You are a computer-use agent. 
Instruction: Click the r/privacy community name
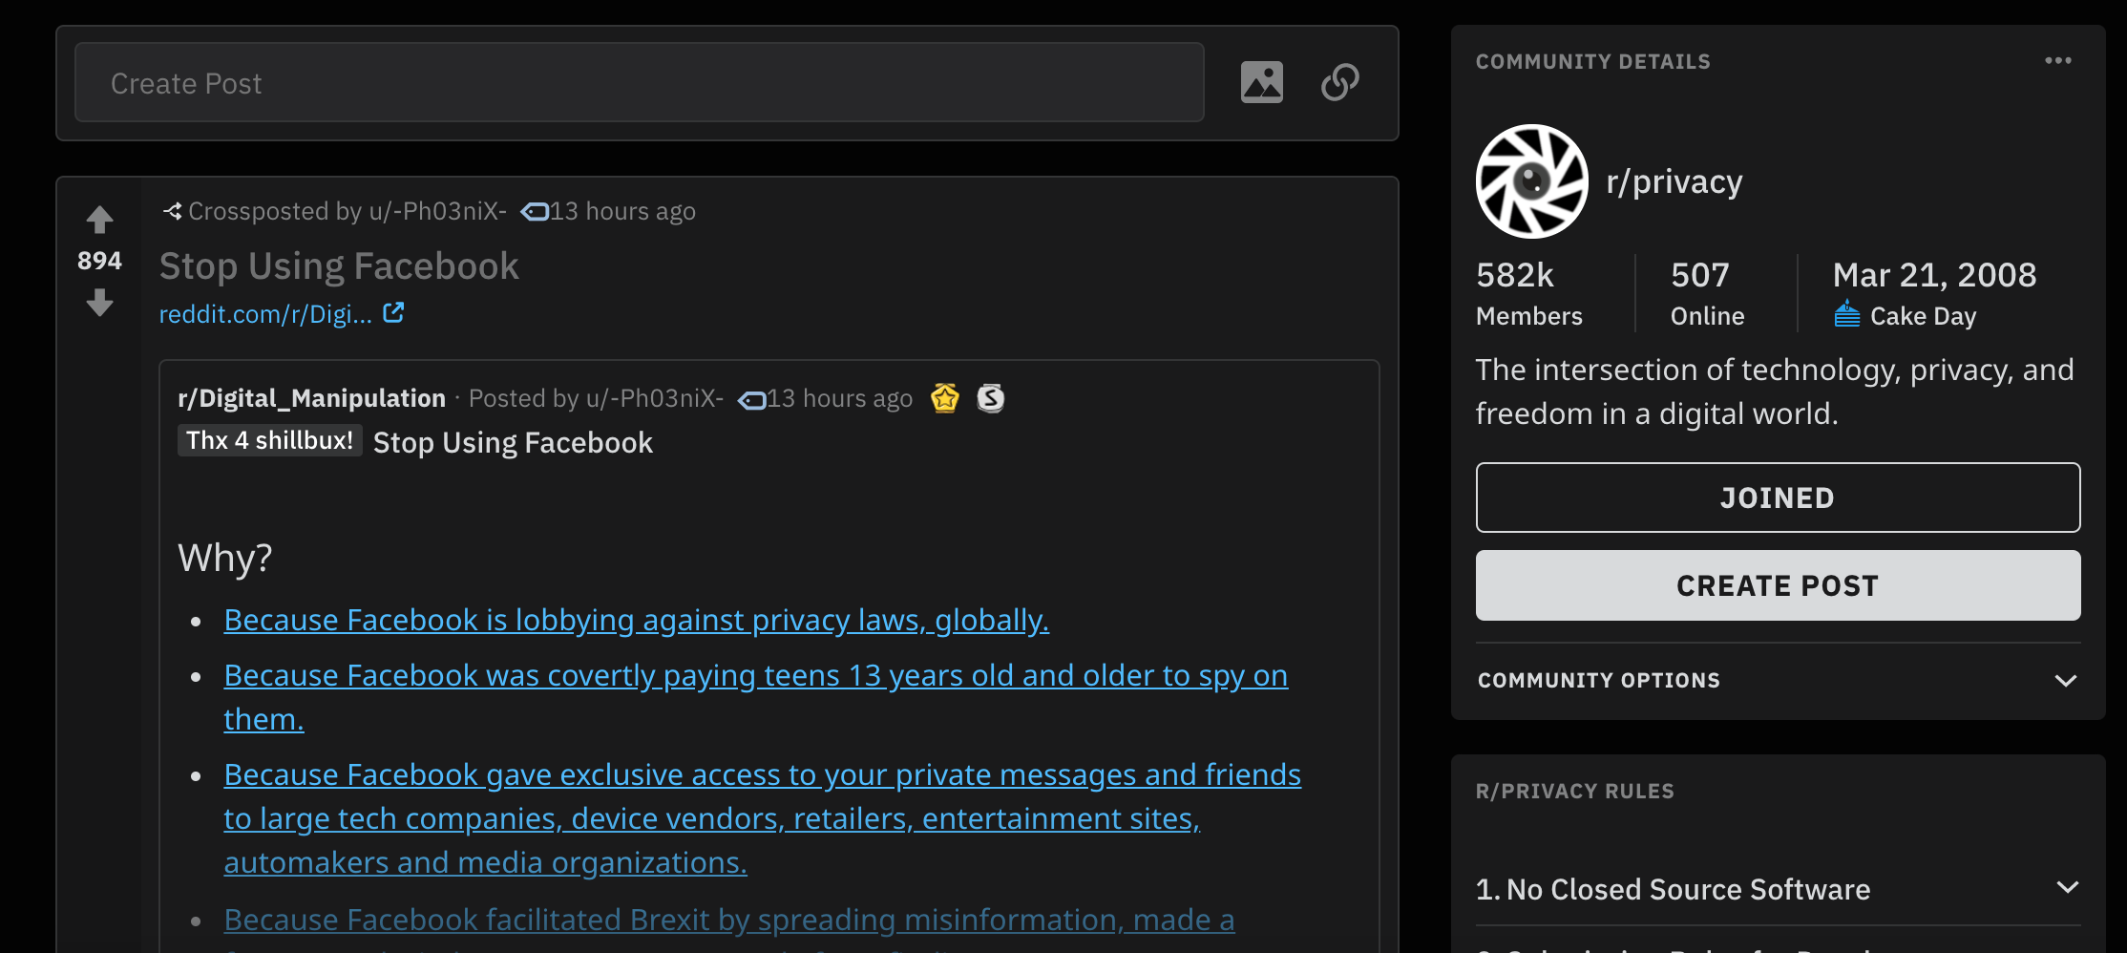1674,181
